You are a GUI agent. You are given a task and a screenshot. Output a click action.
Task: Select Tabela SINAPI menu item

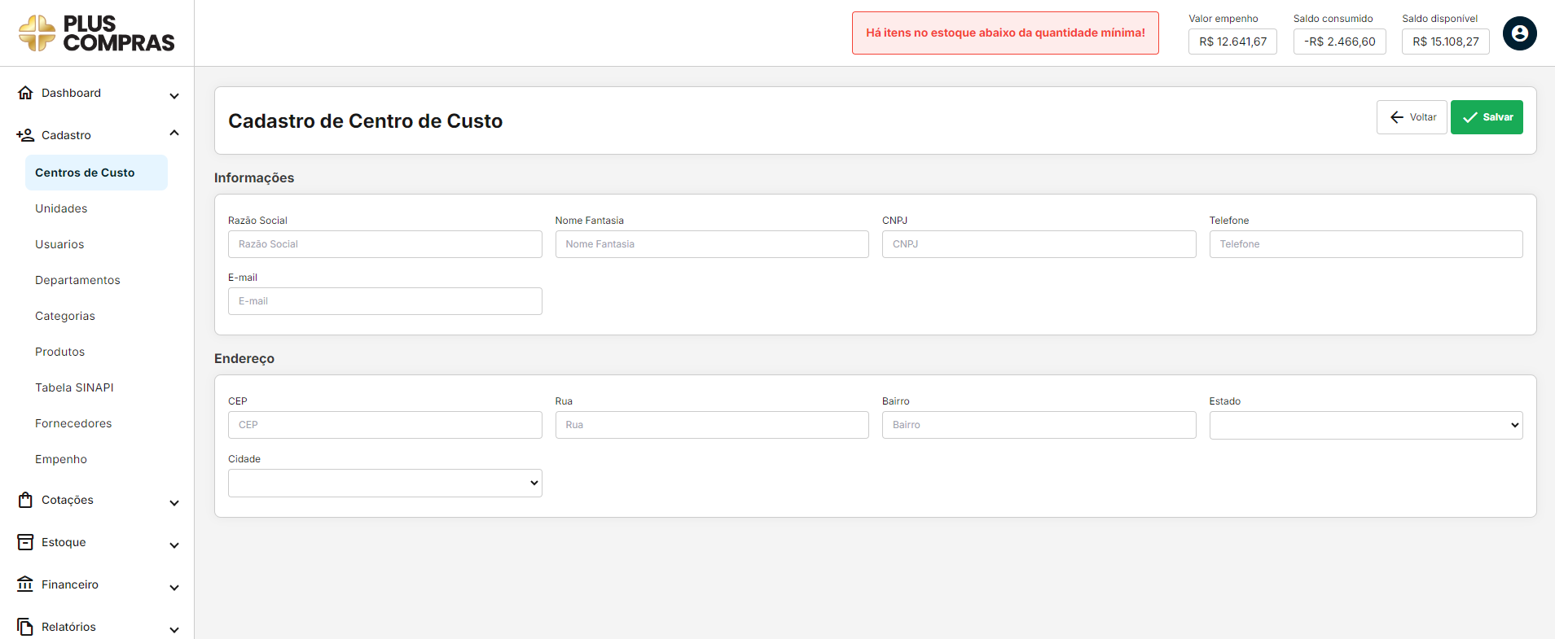point(74,387)
